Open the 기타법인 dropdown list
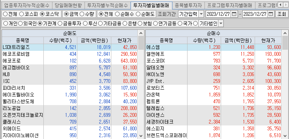The height and width of the screenshot is (139, 289). 221,24
